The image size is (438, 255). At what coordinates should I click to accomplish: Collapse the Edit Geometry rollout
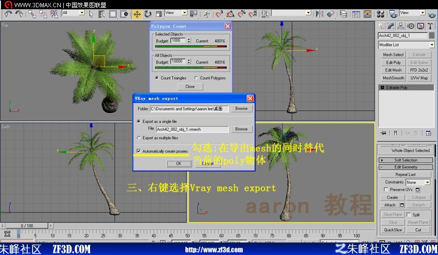[405, 167]
